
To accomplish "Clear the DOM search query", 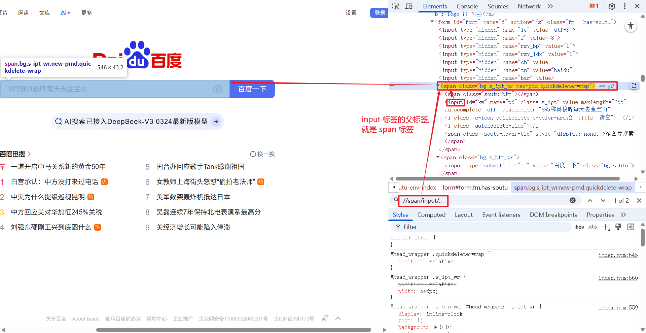I will [x=573, y=200].
